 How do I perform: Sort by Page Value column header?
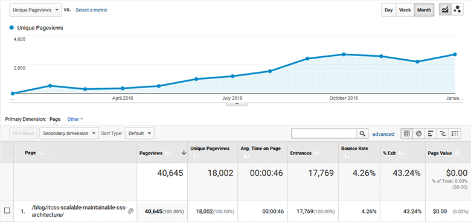coord(440,153)
